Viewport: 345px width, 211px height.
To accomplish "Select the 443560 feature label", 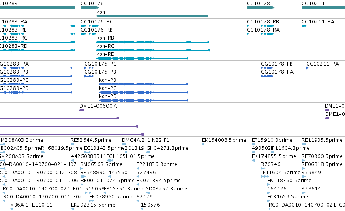I will pyautogui.click(x=118, y=173).
